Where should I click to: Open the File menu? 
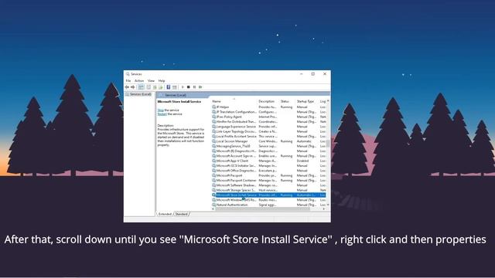pos(128,81)
